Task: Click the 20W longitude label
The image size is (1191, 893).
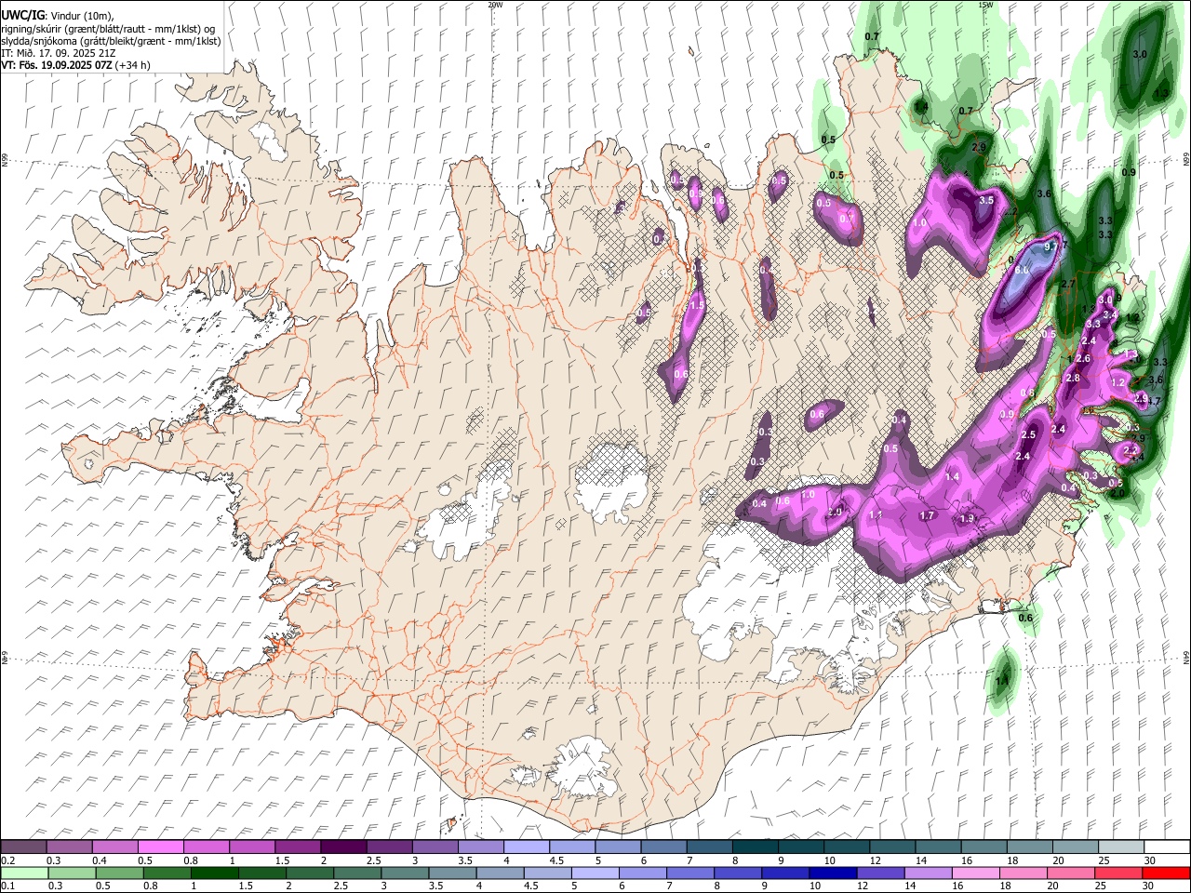Action: 495,5
